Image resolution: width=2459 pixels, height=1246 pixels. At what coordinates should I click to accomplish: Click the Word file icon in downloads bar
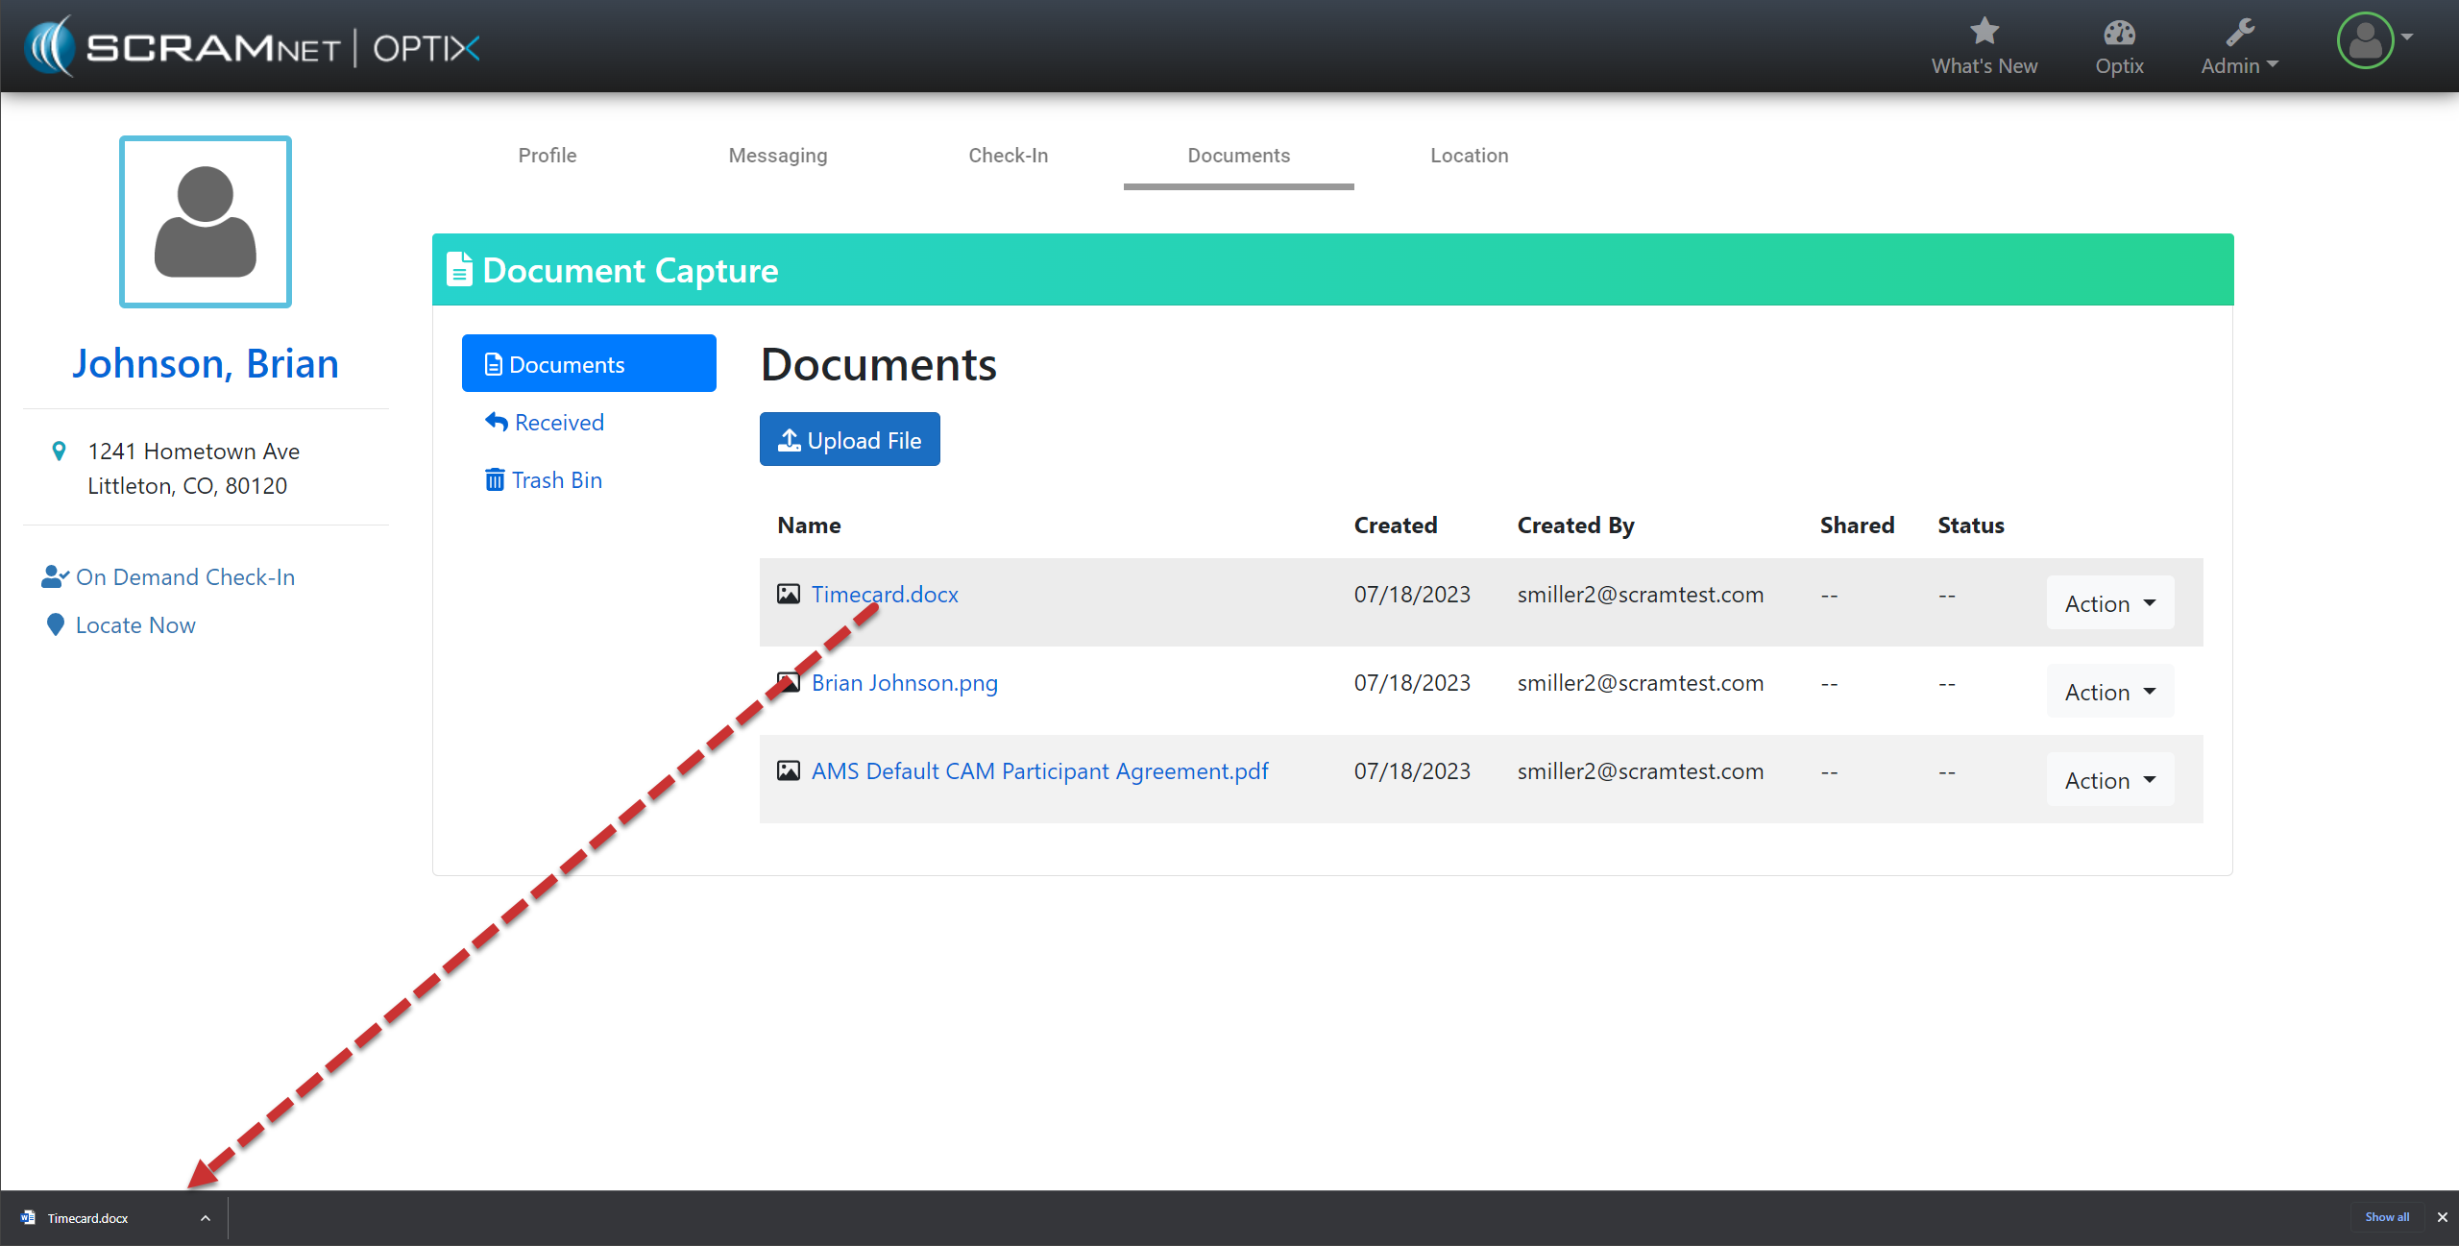click(x=28, y=1217)
